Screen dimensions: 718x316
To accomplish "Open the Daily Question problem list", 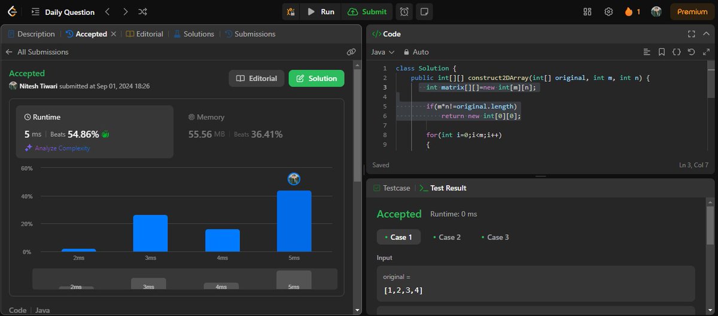I will tap(63, 12).
